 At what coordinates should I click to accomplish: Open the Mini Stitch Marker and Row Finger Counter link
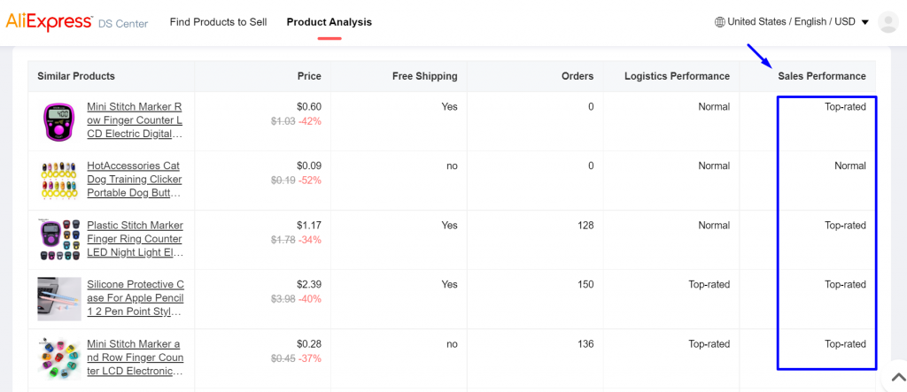click(135, 357)
